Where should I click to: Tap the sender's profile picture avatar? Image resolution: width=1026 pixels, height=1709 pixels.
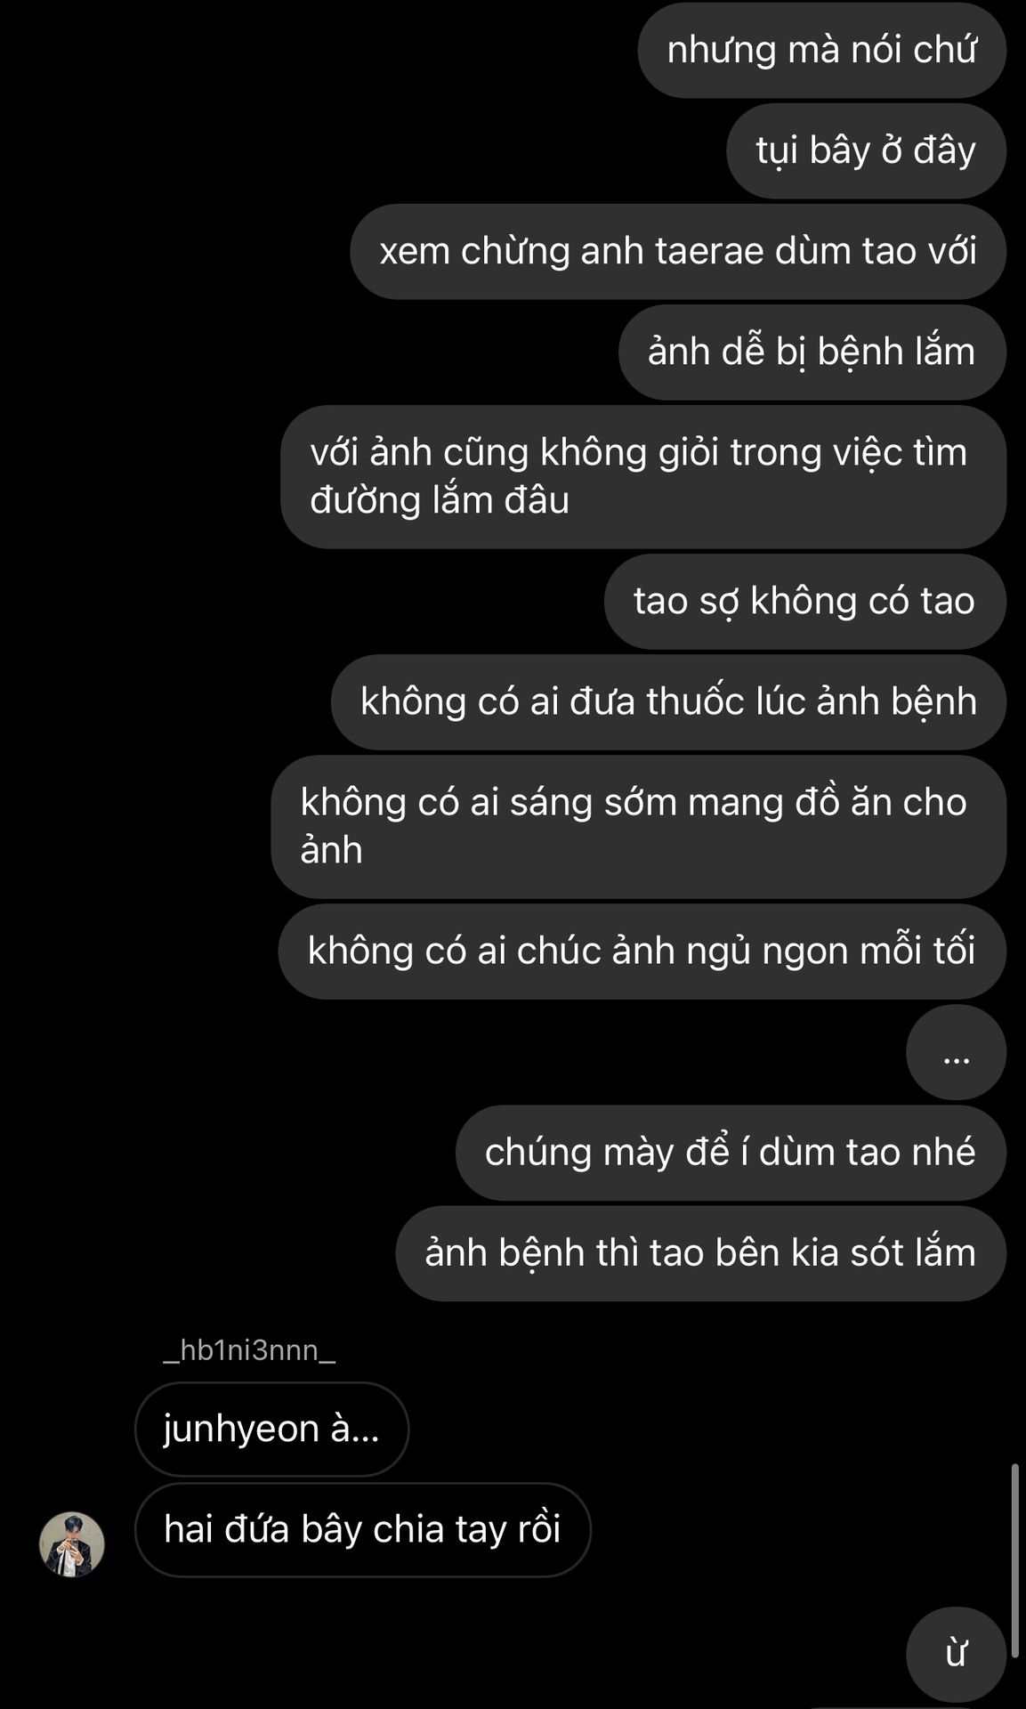(x=71, y=1544)
